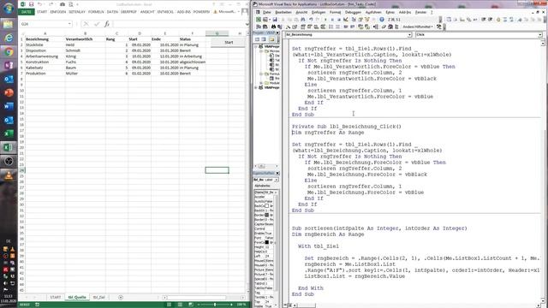The width and height of the screenshot is (548, 308).
Task: Collapse Formulare folder in project tree
Action: (261, 74)
